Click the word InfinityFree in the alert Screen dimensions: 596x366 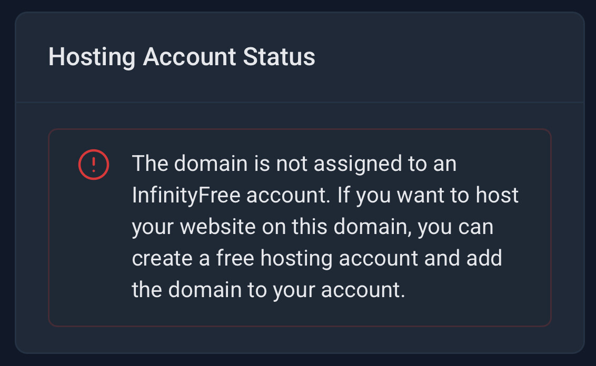click(x=186, y=196)
